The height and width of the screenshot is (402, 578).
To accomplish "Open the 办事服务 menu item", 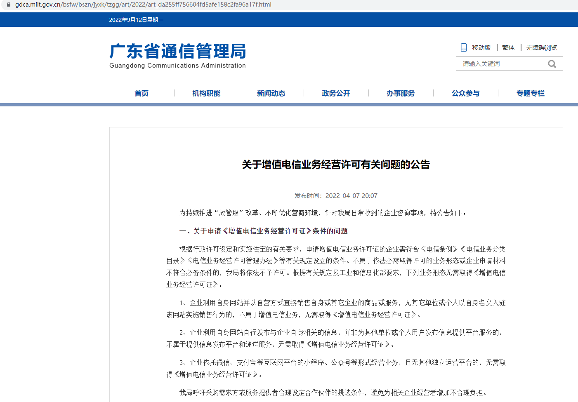I will (x=401, y=93).
